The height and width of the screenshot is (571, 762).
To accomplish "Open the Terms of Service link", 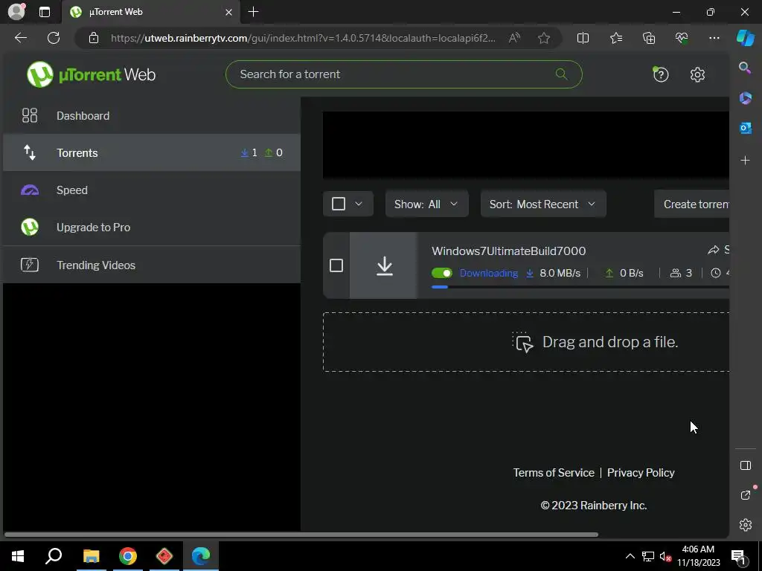I will click(x=554, y=472).
